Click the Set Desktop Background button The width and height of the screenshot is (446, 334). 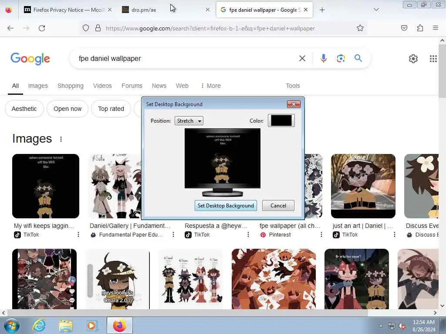(x=226, y=206)
